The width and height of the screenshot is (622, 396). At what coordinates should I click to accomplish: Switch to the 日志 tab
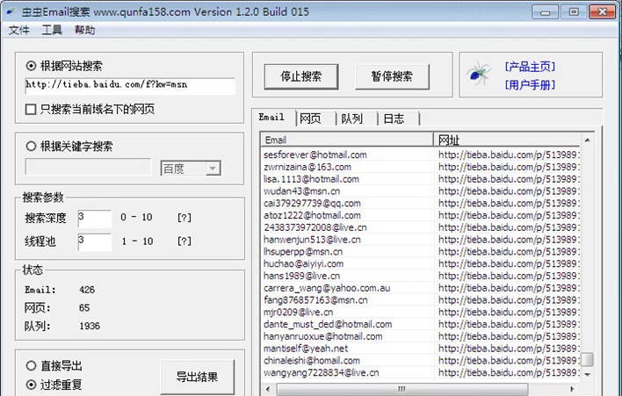(394, 118)
